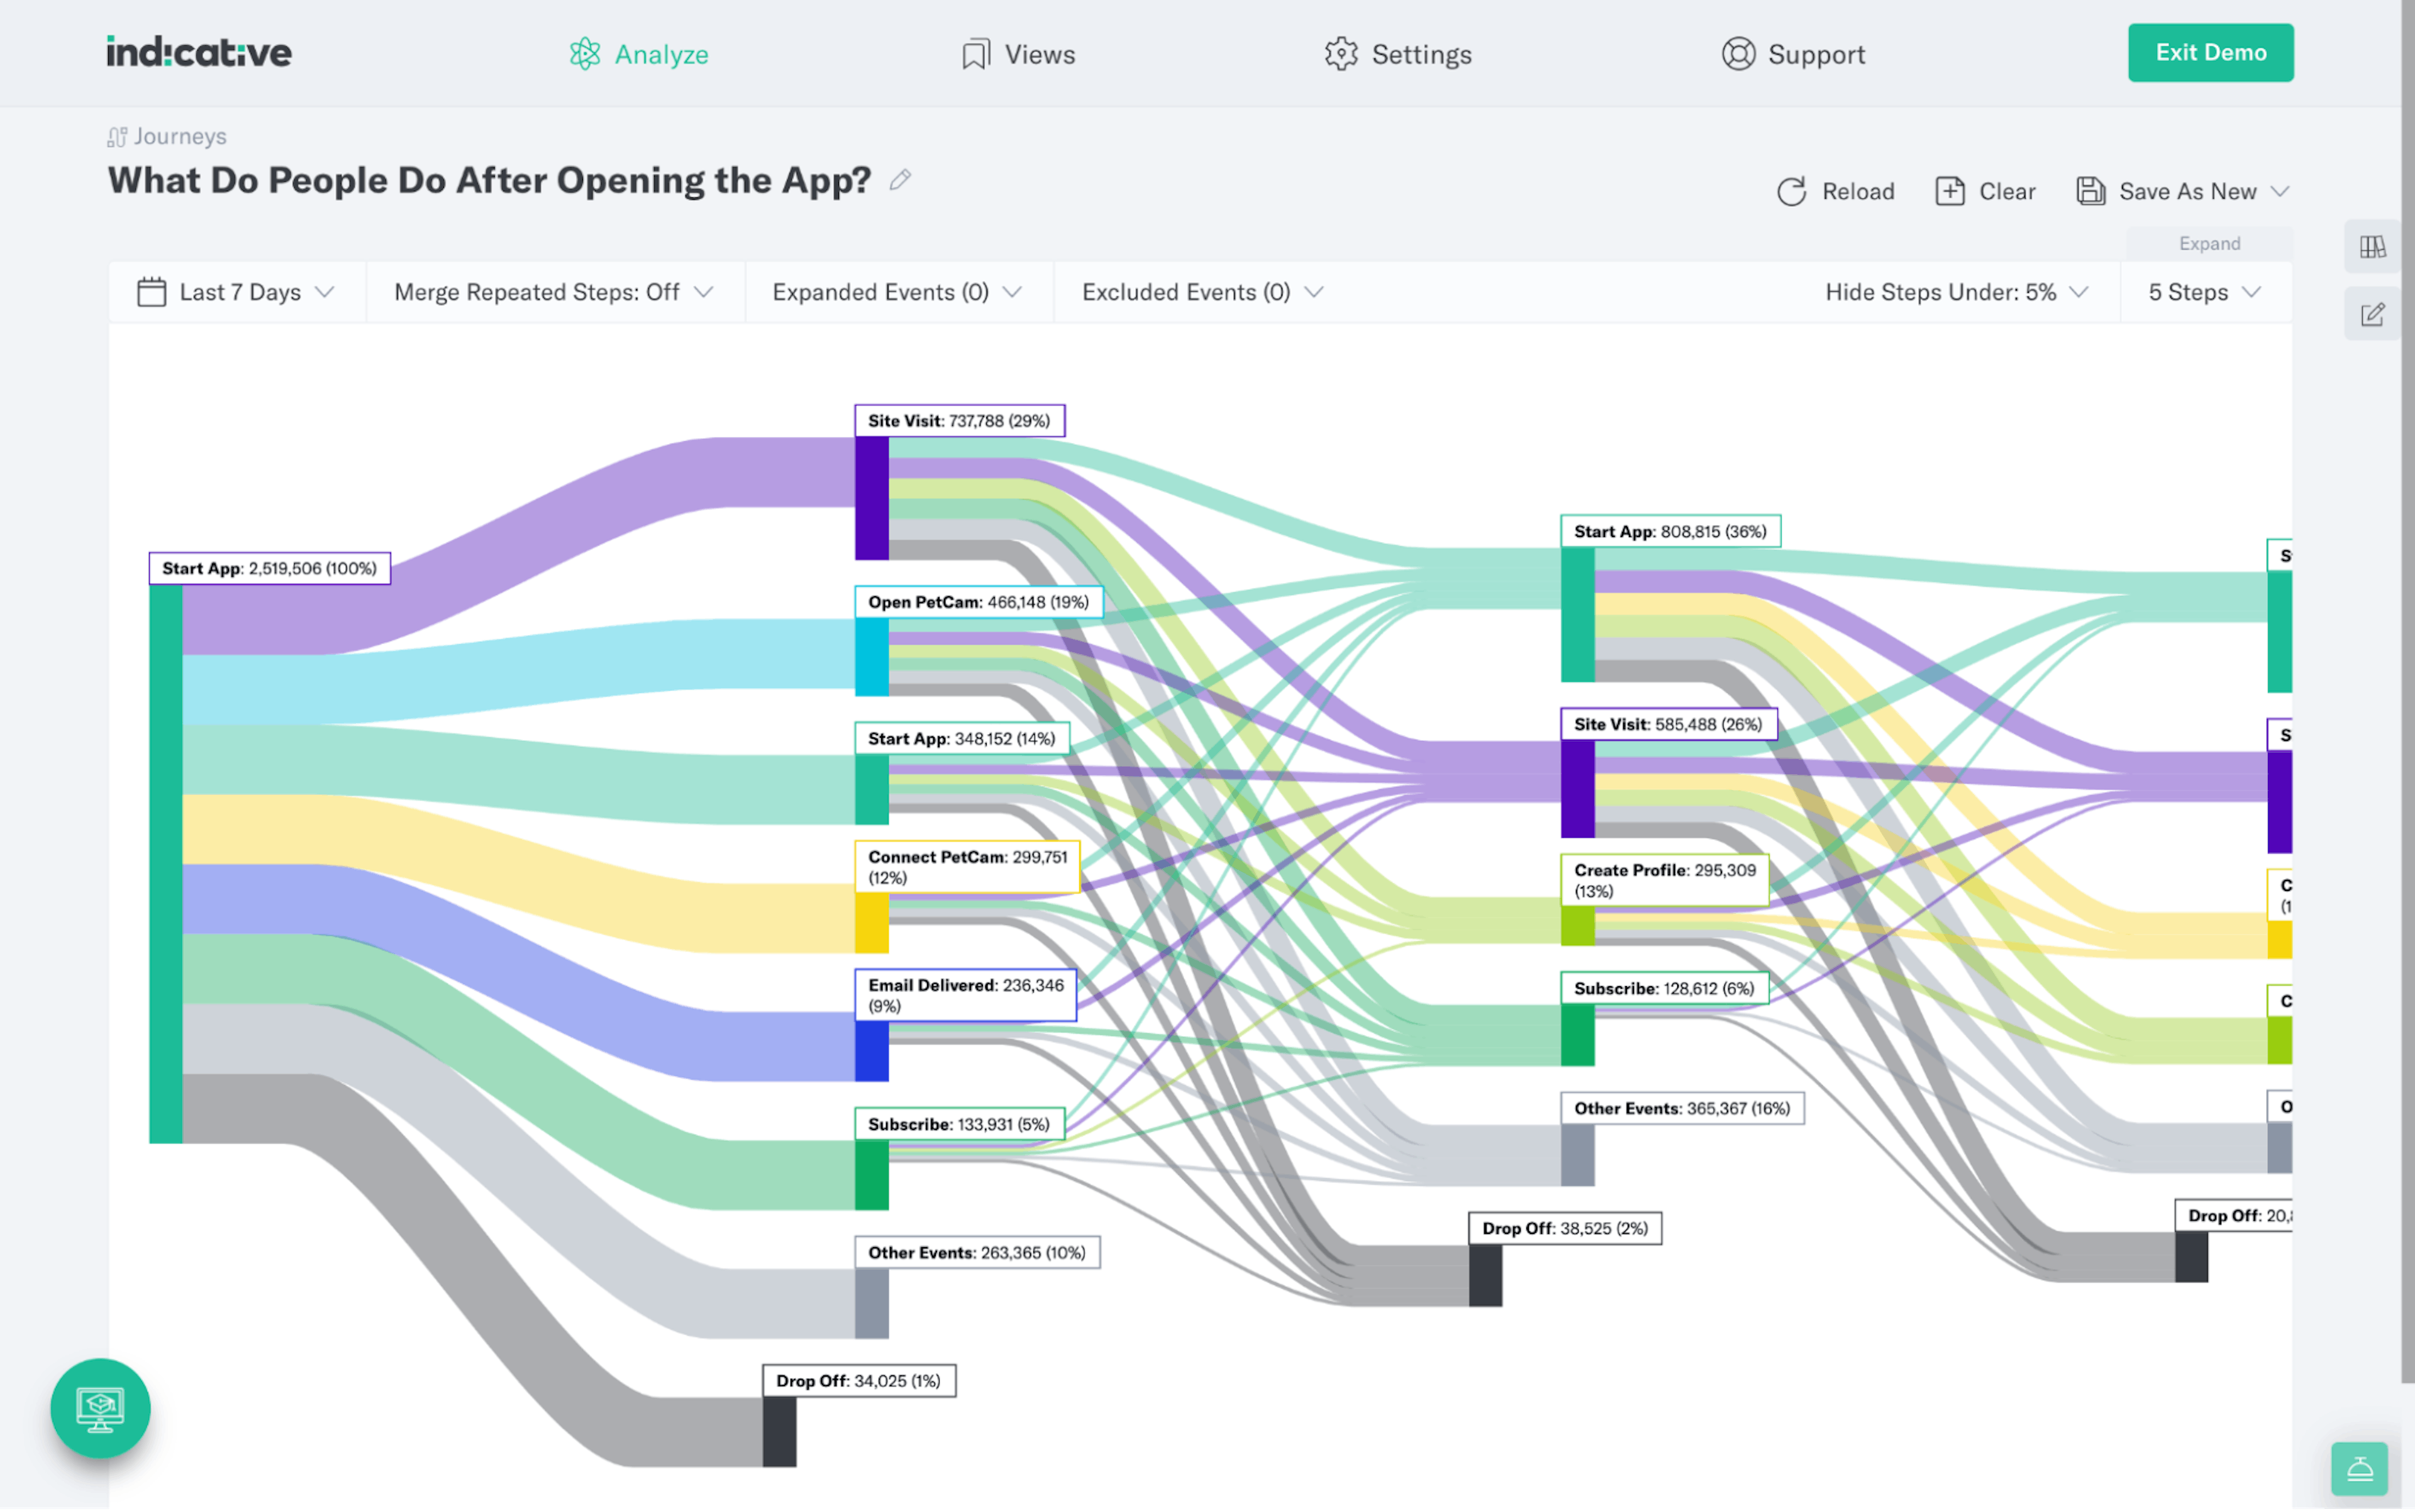Open the Last 7 Days date dropdown
Image resolution: width=2415 pixels, height=1510 pixels.
pos(236,292)
